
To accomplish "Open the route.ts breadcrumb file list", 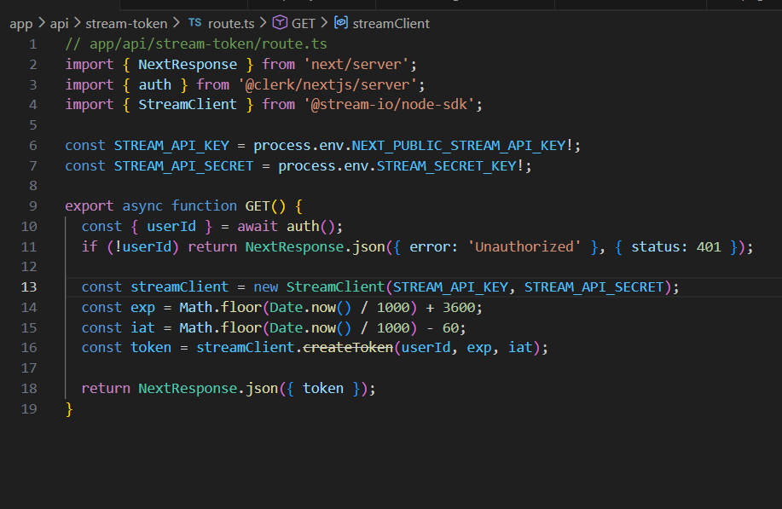I will pyautogui.click(x=232, y=23).
